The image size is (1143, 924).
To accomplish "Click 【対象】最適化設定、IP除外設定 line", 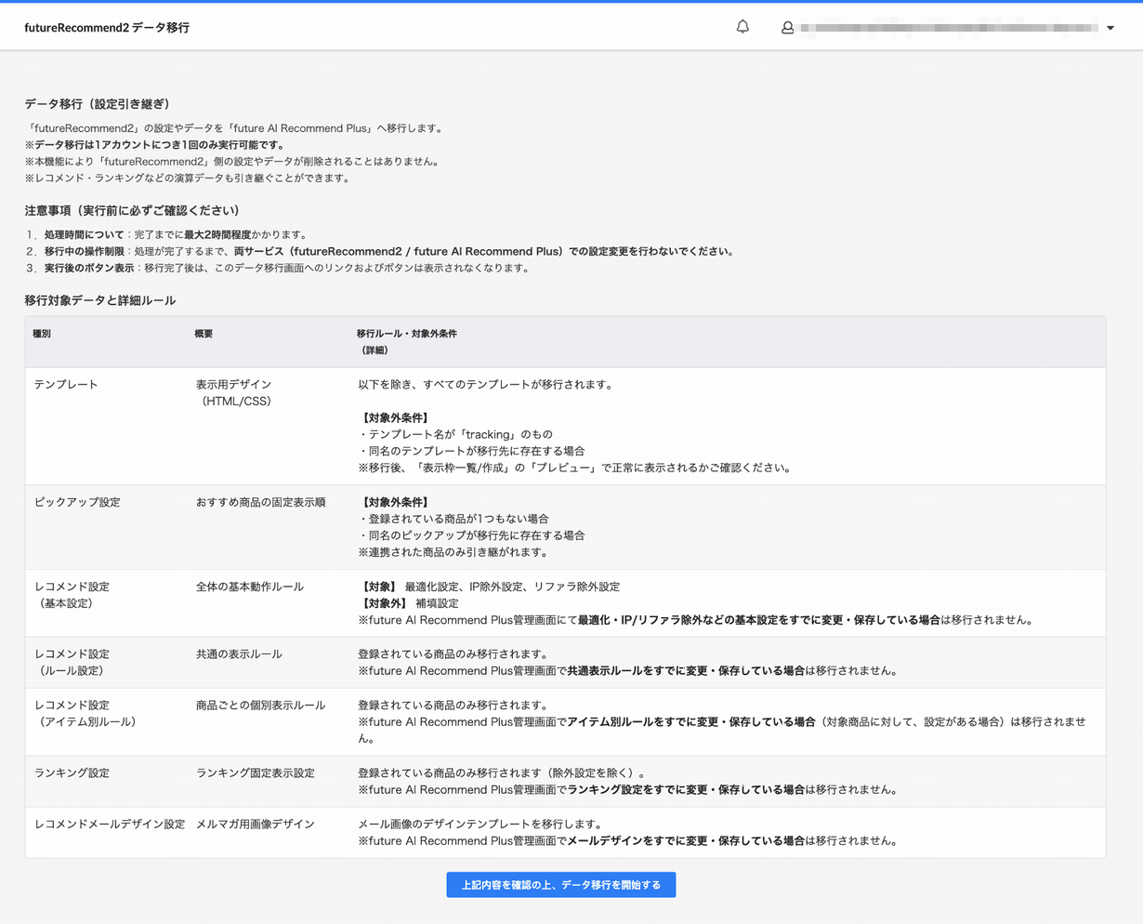I will click(x=489, y=587).
